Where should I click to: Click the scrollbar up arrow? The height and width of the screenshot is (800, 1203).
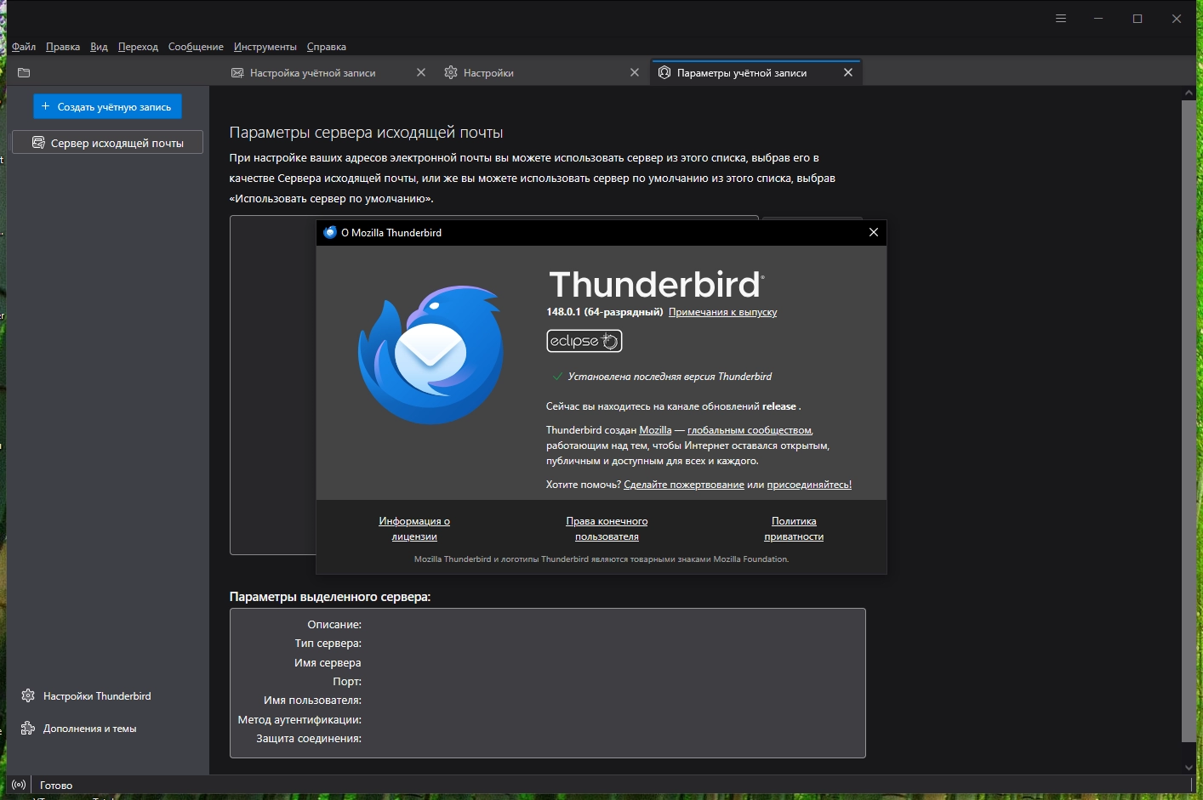(x=1189, y=93)
